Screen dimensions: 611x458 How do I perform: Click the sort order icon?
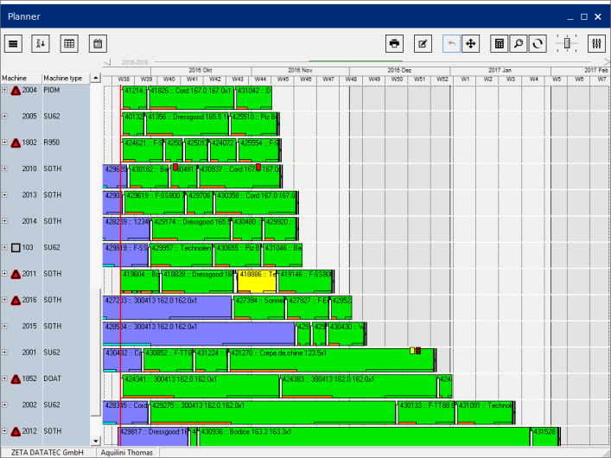[x=41, y=43]
